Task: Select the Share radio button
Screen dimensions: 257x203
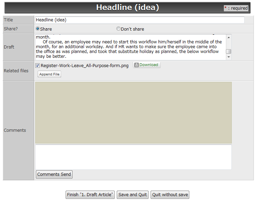Action: click(38, 29)
